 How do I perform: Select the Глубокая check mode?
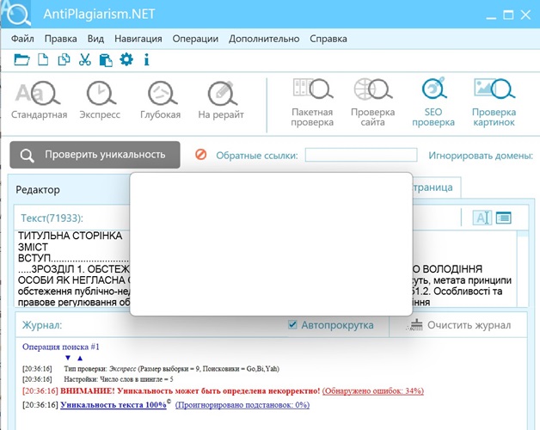(x=161, y=101)
